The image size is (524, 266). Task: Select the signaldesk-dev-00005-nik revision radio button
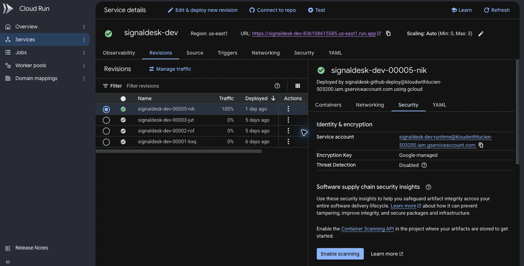106,109
